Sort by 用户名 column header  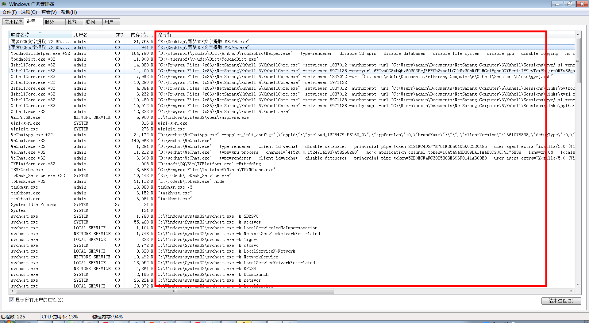(93, 35)
